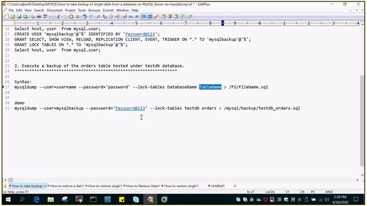This screenshot has height=206, width=367.
Task: Click the horizontal scrollbar right arrow
Action: (357, 180)
